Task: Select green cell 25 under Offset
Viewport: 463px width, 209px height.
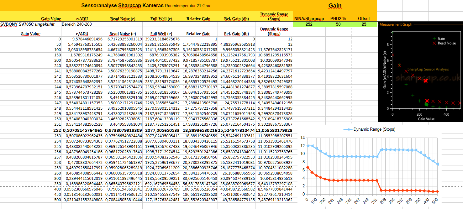Action: point(364,24)
